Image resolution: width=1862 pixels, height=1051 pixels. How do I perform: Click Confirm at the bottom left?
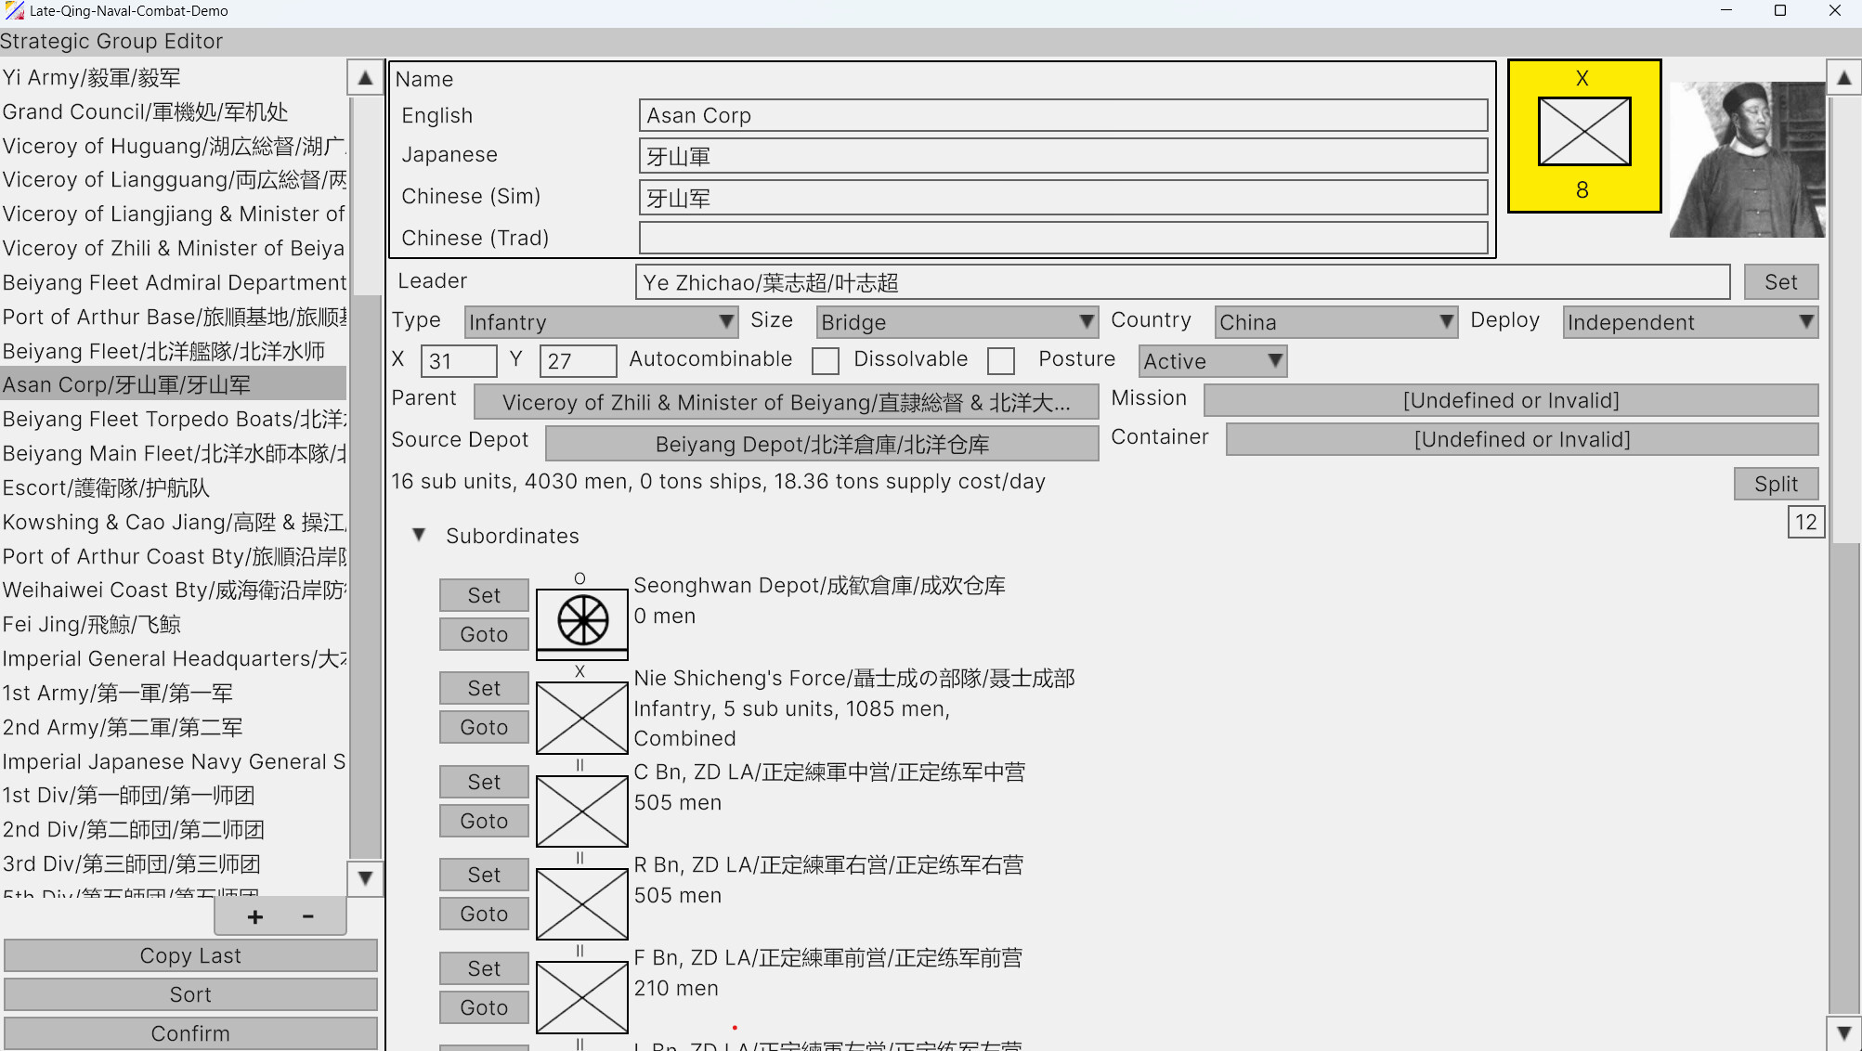point(189,1032)
